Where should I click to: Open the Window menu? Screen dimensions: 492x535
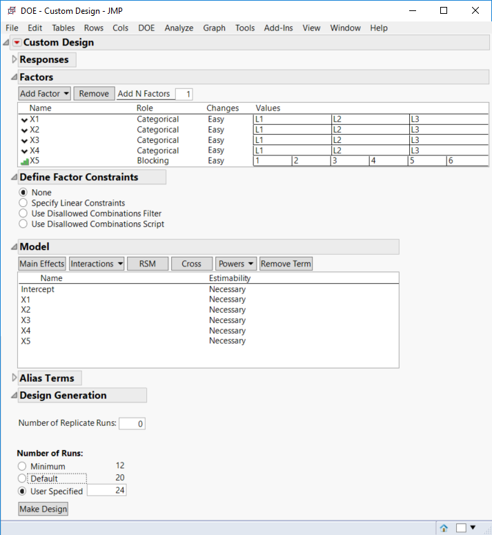345,28
